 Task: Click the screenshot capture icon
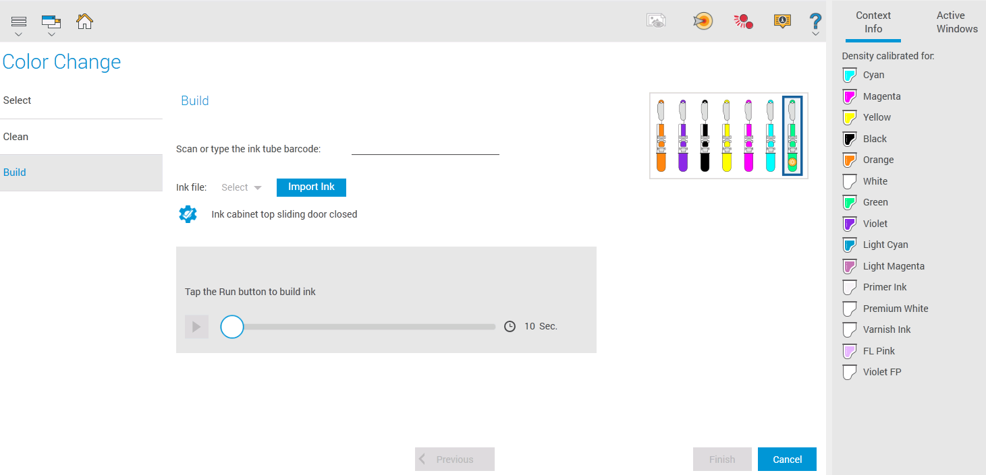click(655, 21)
